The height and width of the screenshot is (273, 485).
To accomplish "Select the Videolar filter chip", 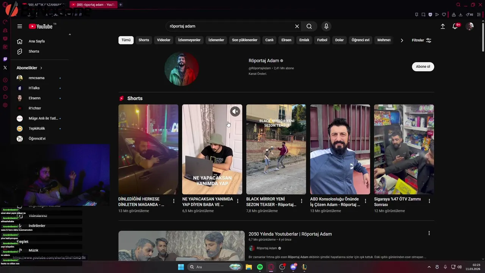I will point(164,40).
